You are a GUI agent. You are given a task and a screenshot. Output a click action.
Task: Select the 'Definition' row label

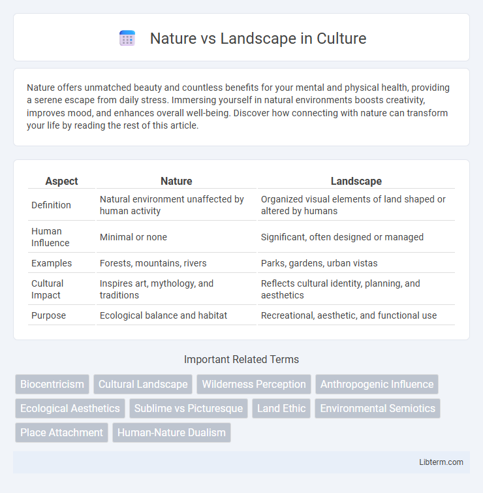click(x=51, y=205)
